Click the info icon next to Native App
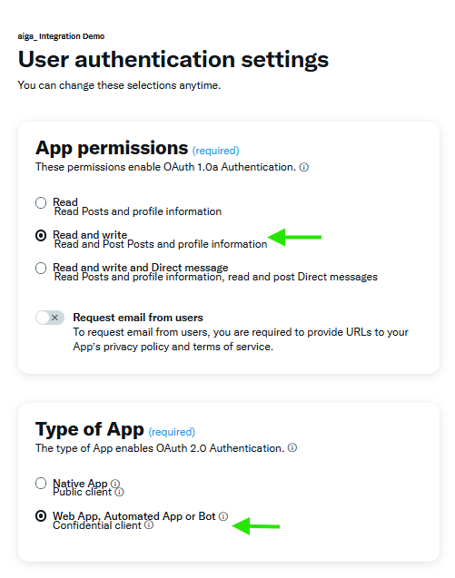Screen dimensions: 455x578 pyautogui.click(x=115, y=484)
